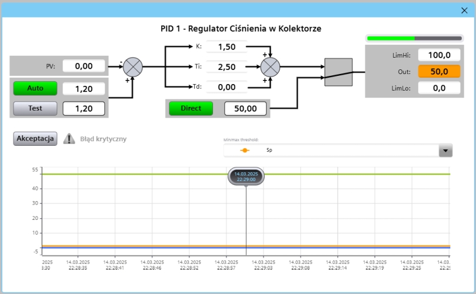Click the gray output selector switch block
This screenshot has height=294, width=476.
point(338,72)
